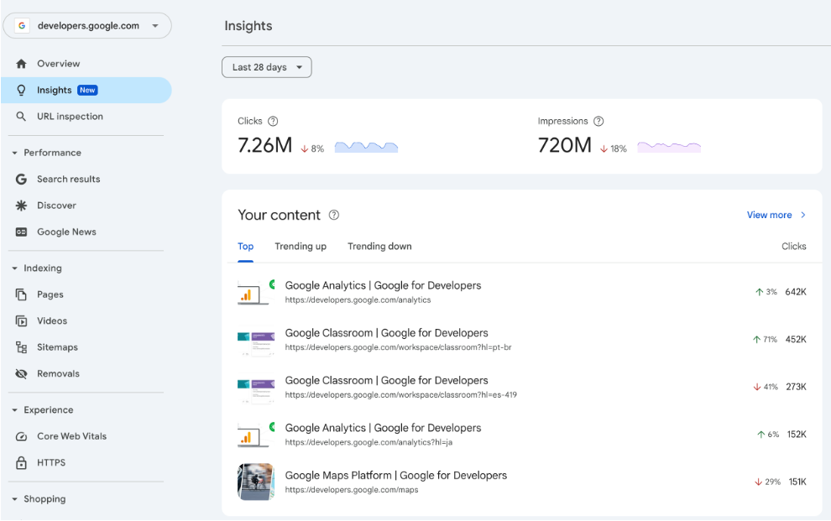Collapse the Performance section

click(x=14, y=154)
